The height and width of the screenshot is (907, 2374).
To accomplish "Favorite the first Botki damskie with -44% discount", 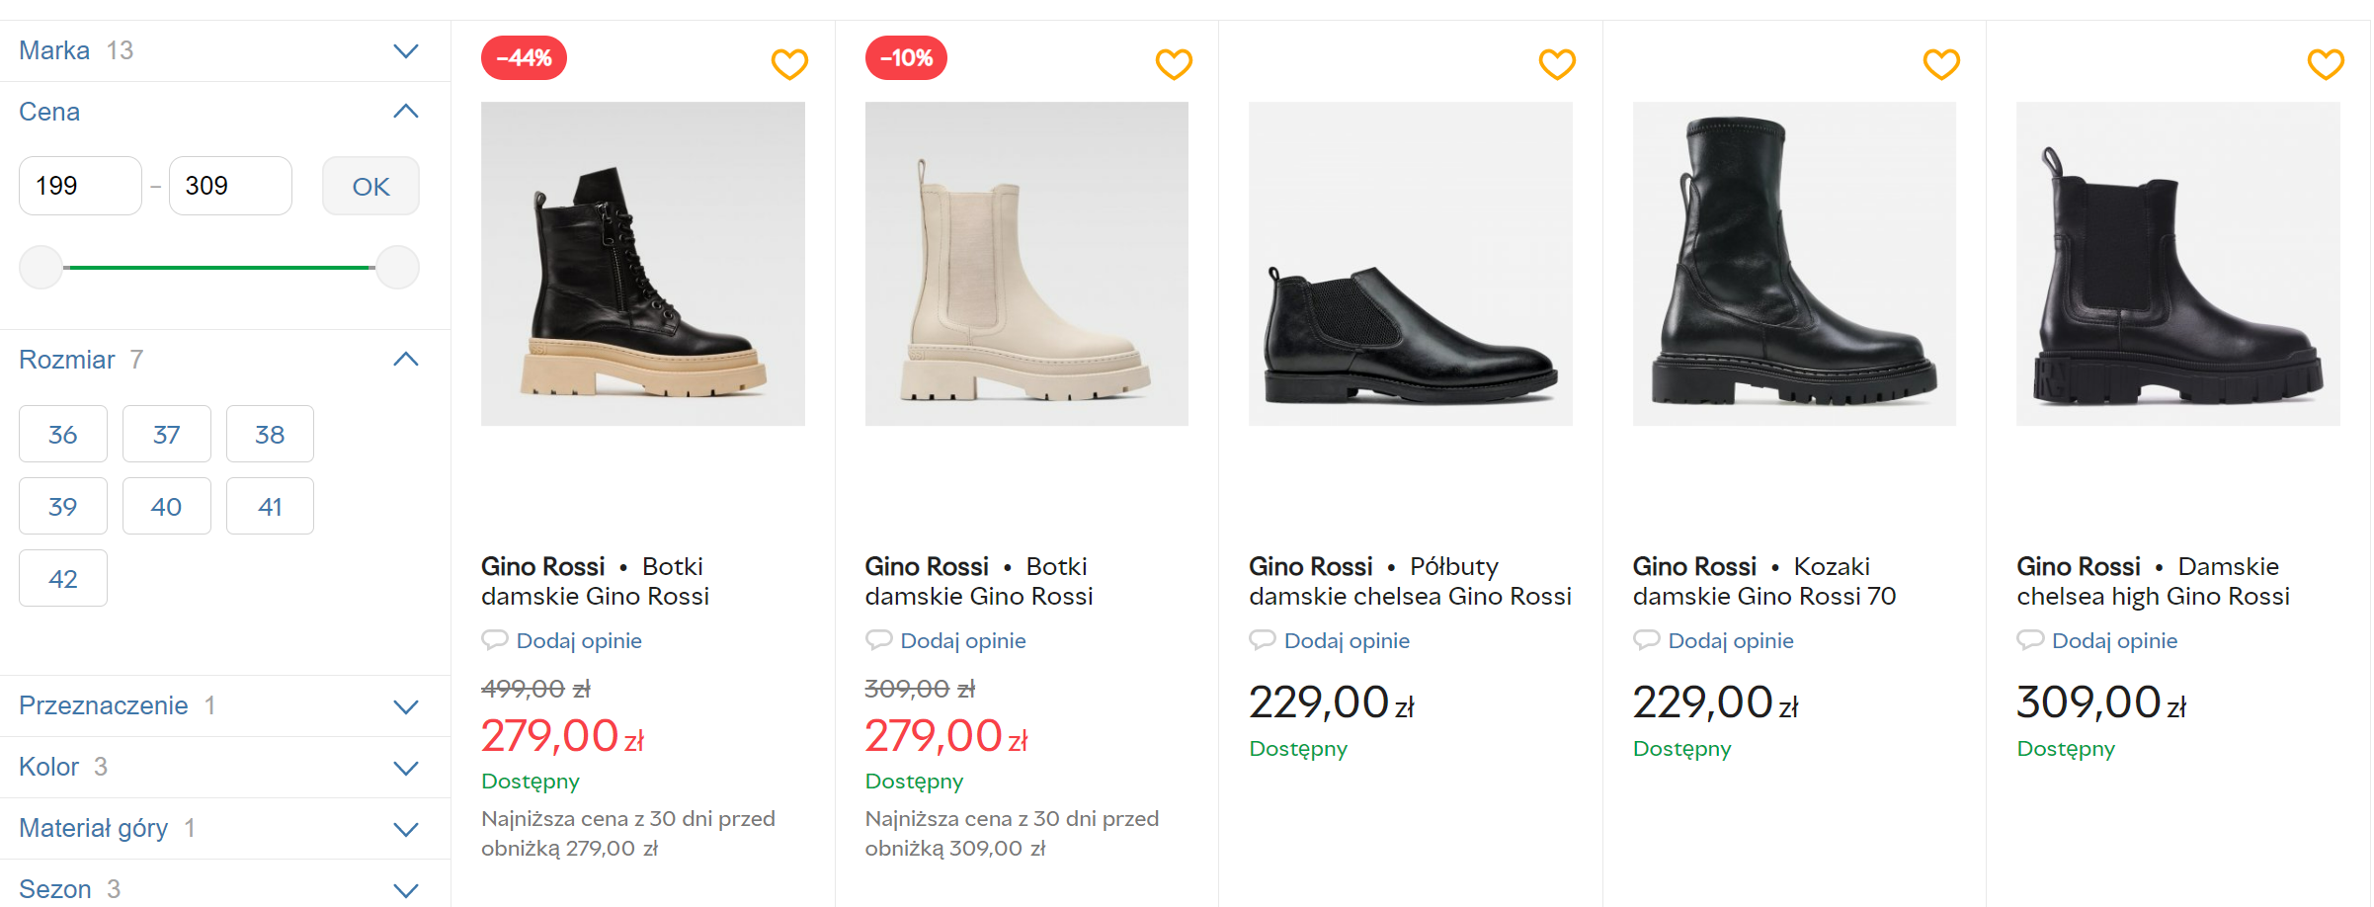I will [x=789, y=64].
